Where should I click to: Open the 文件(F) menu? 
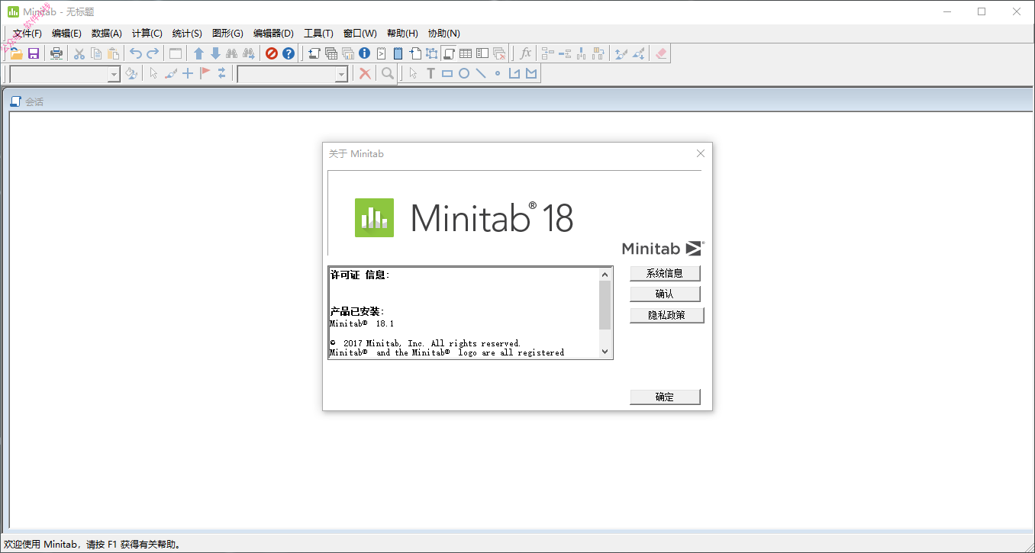pos(27,34)
